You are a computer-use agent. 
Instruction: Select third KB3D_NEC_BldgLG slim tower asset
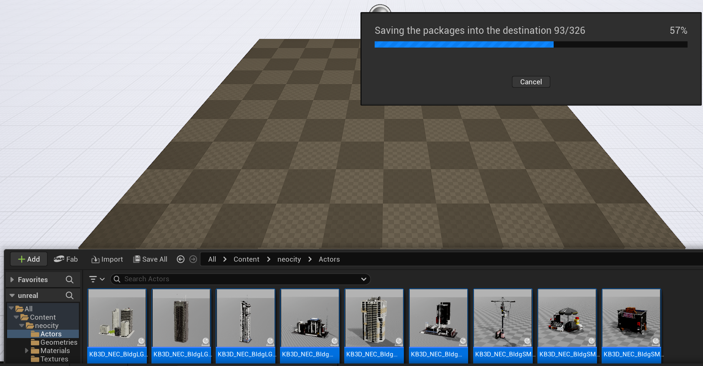point(246,326)
